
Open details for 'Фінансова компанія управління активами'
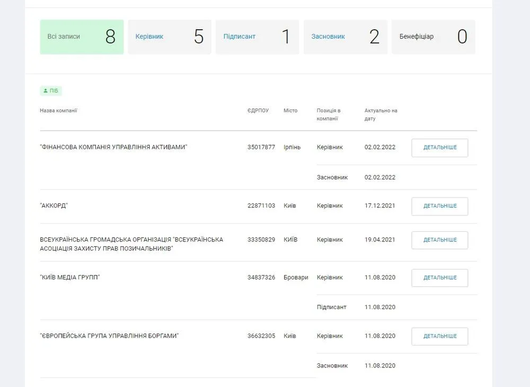click(x=439, y=148)
